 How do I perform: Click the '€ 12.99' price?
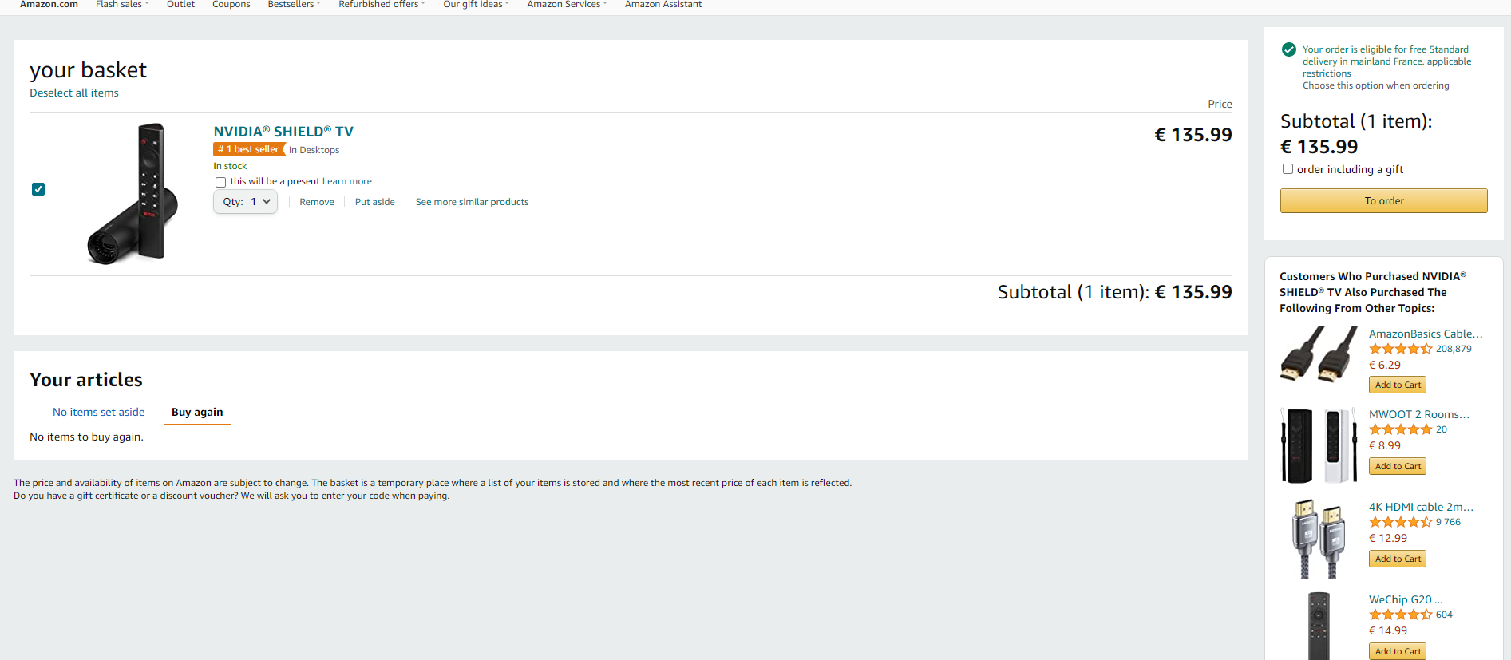1388,538
